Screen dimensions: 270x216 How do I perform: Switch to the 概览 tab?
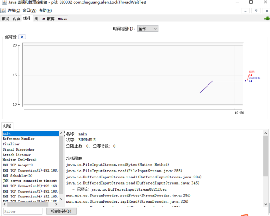point(6,19)
